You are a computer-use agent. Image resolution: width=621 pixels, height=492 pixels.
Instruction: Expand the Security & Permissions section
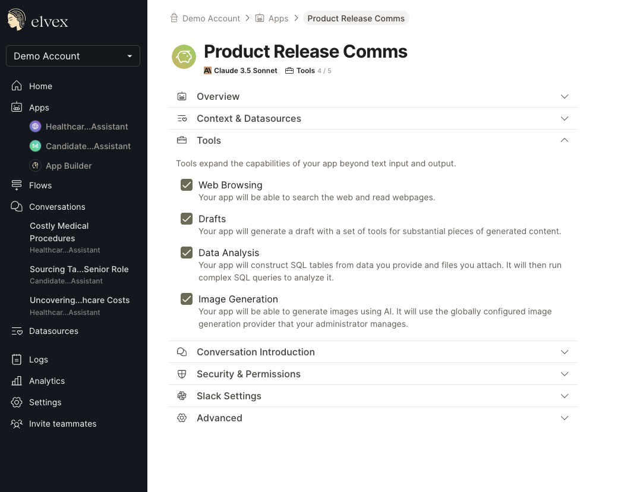pos(565,374)
